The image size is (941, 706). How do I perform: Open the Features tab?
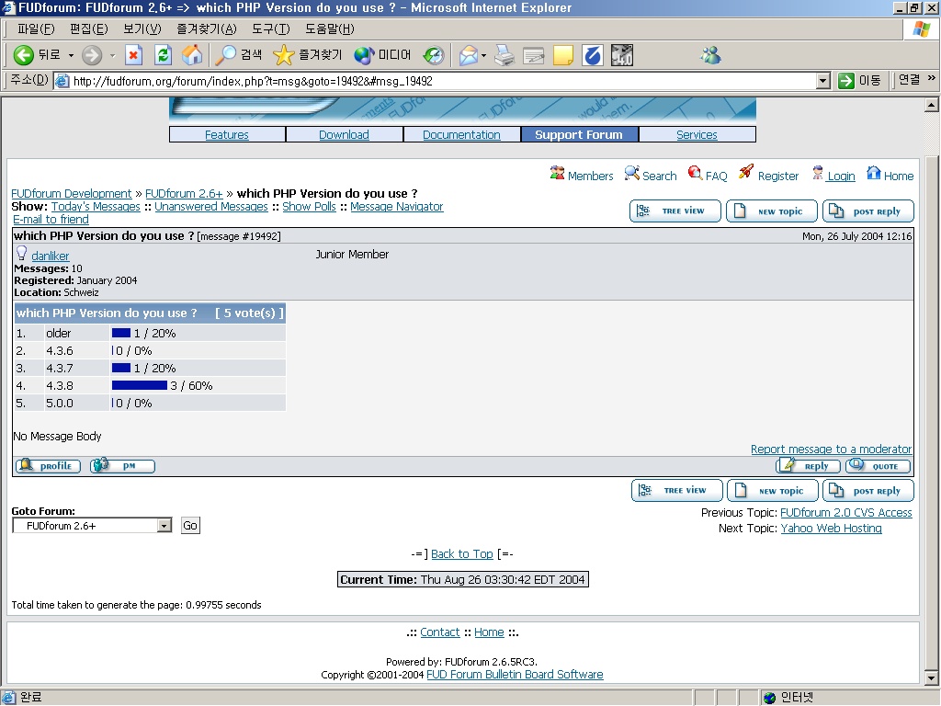pos(227,134)
